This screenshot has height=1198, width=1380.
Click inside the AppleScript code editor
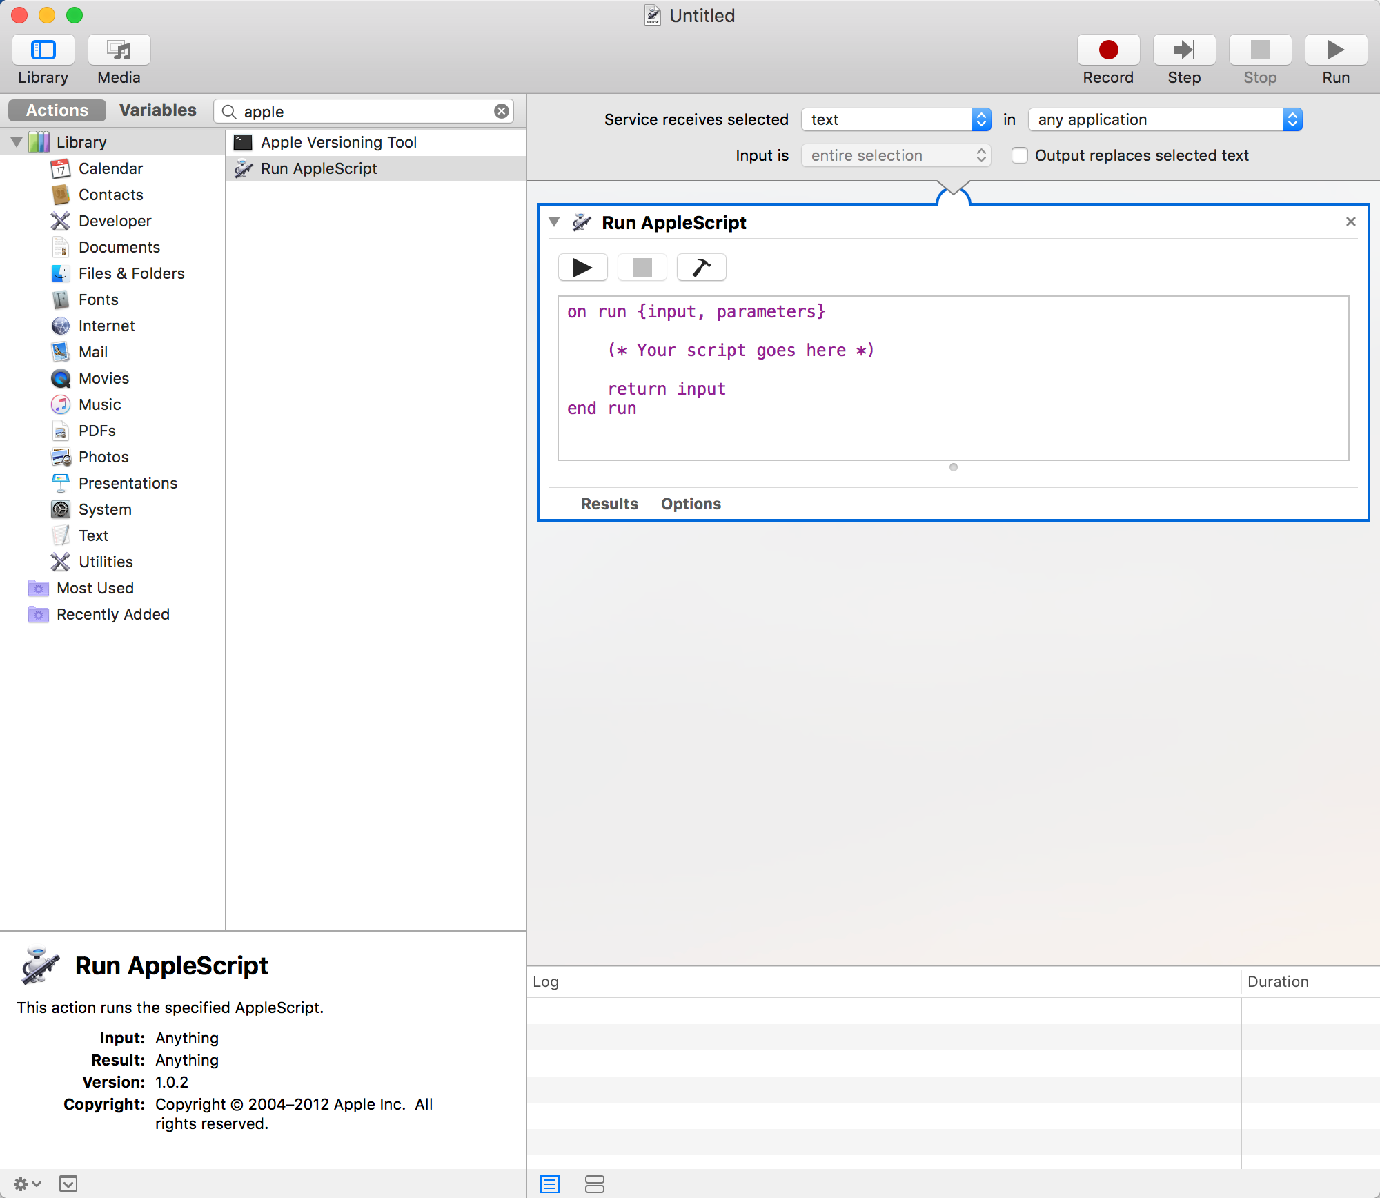point(953,378)
